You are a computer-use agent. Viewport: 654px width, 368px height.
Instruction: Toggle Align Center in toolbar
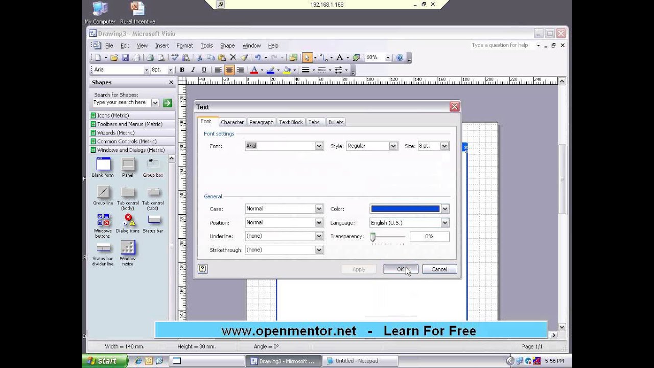(x=229, y=70)
